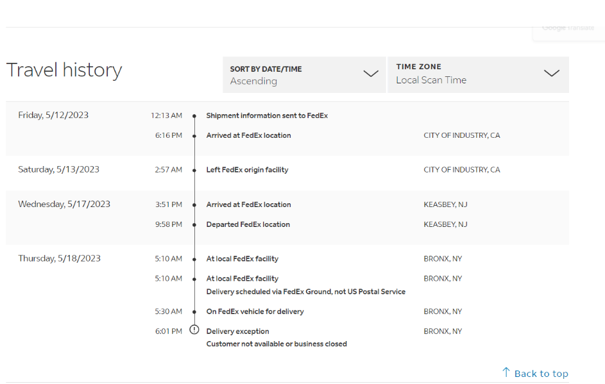The height and width of the screenshot is (384, 605).
Task: Click the 'Delivery scheduled via FedEx Ground' note
Action: click(x=305, y=292)
